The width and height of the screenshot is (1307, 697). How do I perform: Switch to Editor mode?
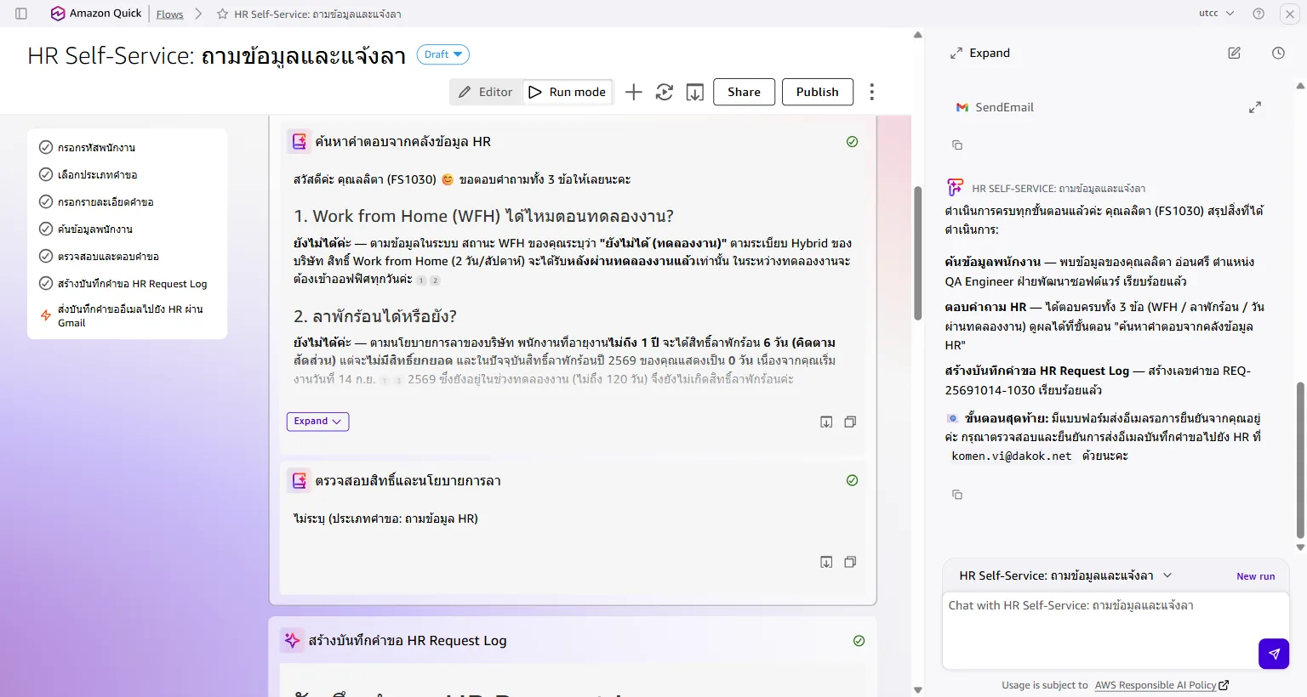485,92
